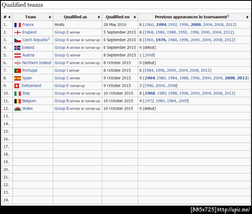252x214 pixels.
Task: Open the Portugal team link
Action: 30,70
